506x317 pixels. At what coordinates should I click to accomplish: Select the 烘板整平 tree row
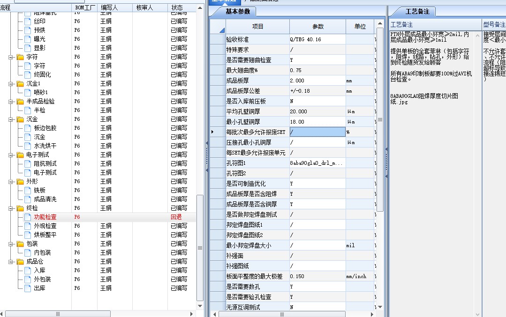point(98,235)
